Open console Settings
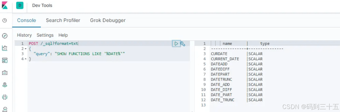340x112 pixels. 45,35
